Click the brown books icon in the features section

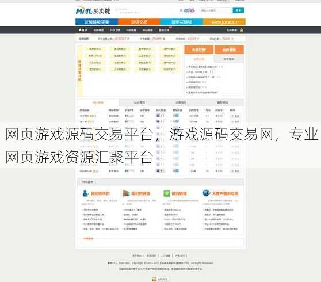tap(126, 193)
